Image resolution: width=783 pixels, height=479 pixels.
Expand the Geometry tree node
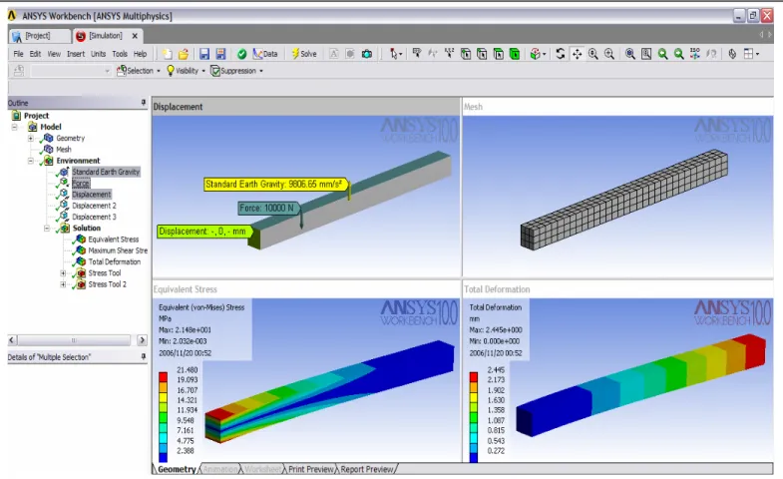(x=31, y=138)
